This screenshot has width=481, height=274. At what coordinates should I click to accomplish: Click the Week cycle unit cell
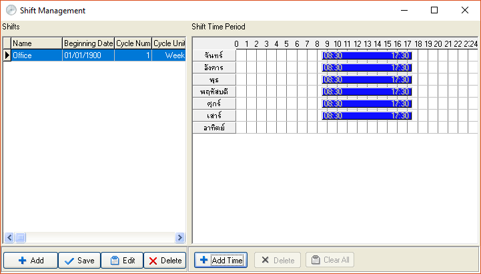[x=169, y=55]
